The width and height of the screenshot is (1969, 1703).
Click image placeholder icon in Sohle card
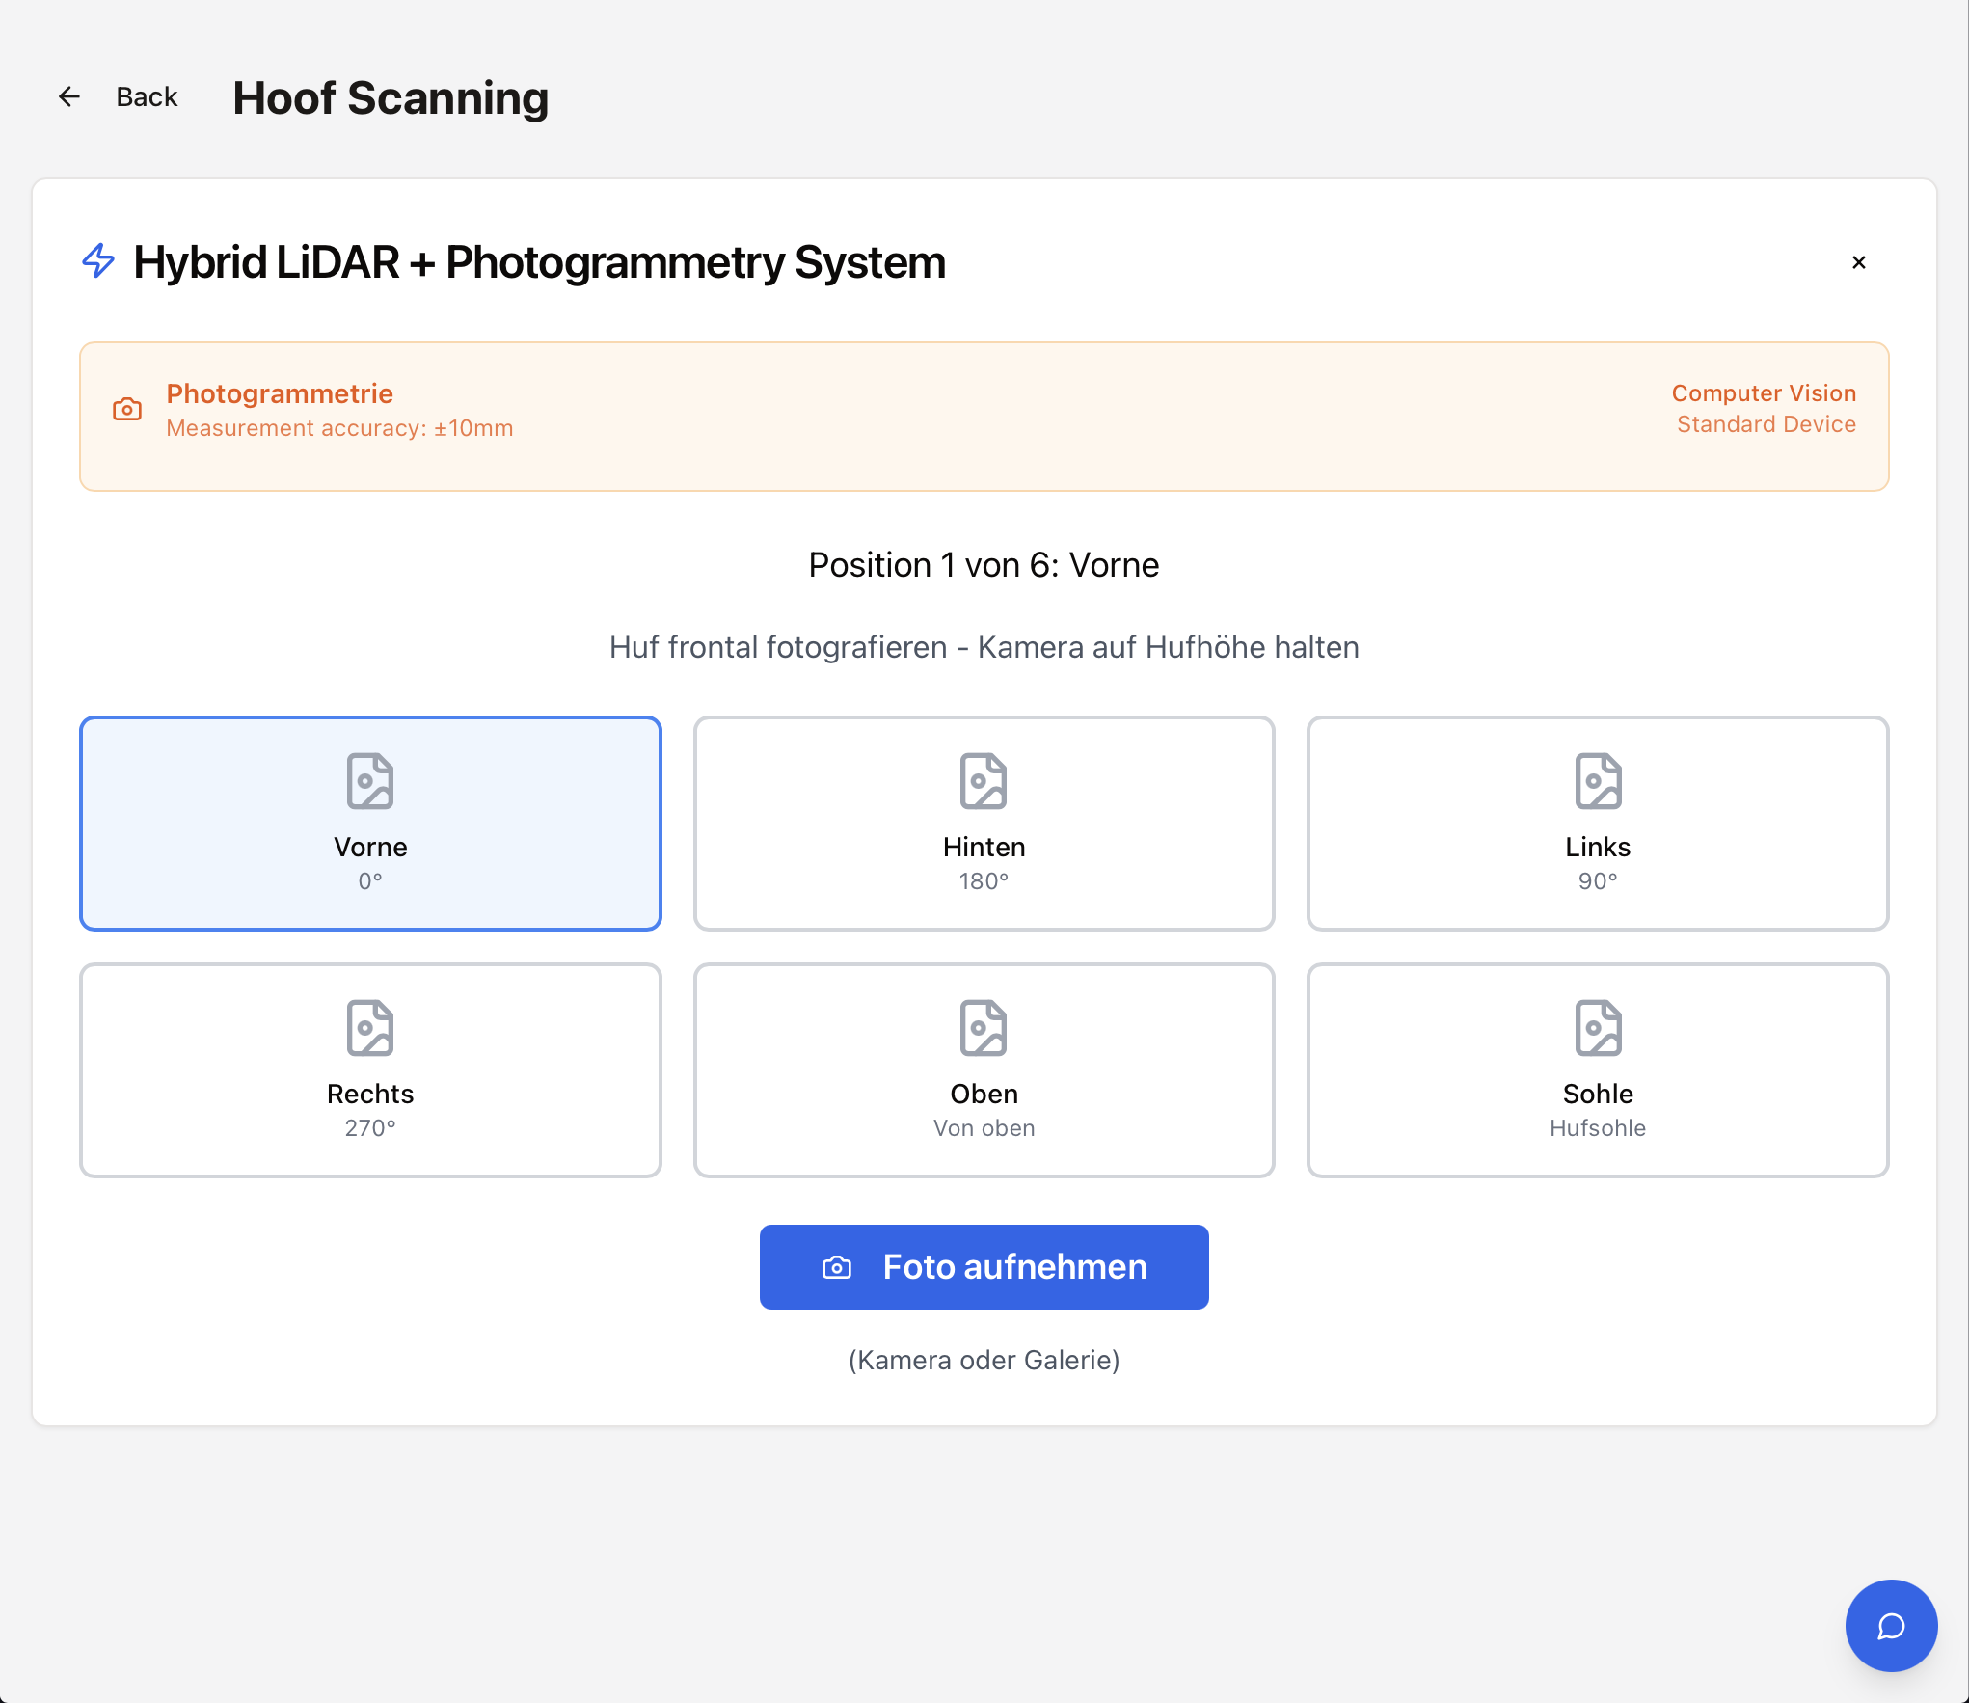(x=1598, y=1028)
